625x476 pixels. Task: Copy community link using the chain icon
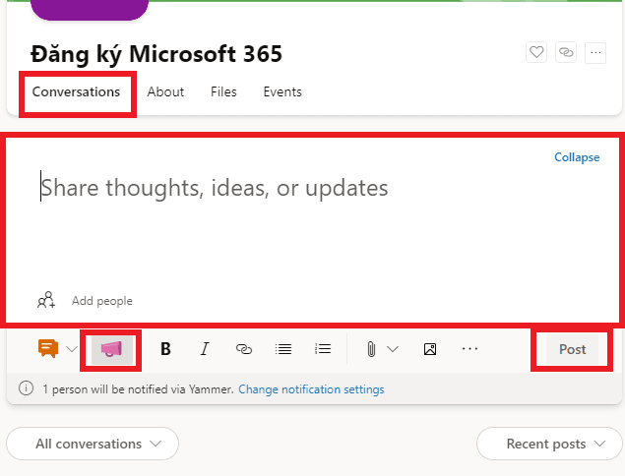click(x=566, y=52)
